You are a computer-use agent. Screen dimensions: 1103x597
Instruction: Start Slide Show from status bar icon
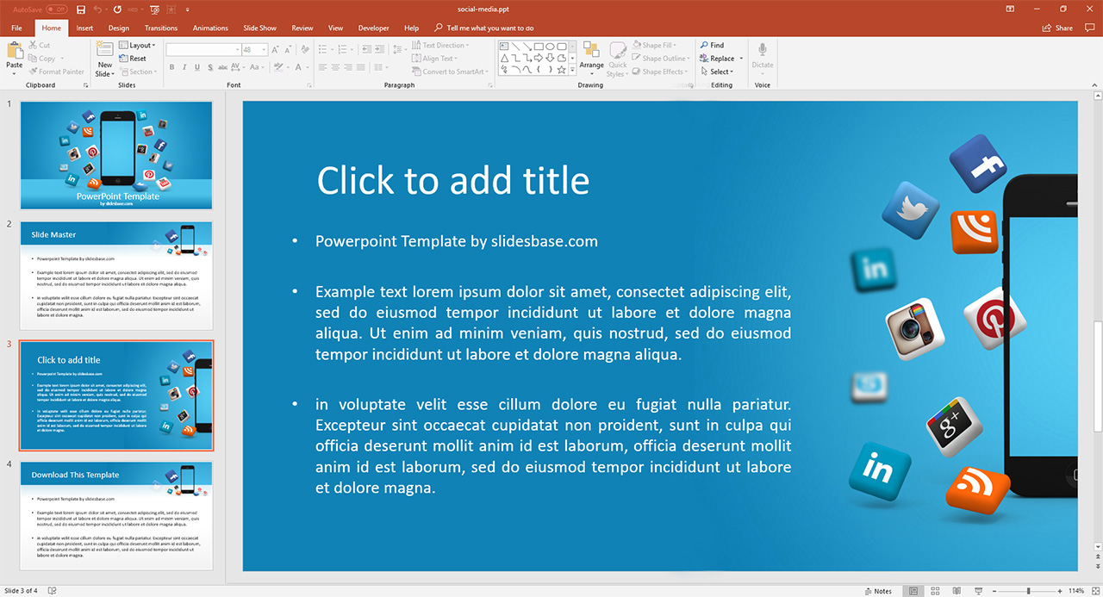pos(978,591)
